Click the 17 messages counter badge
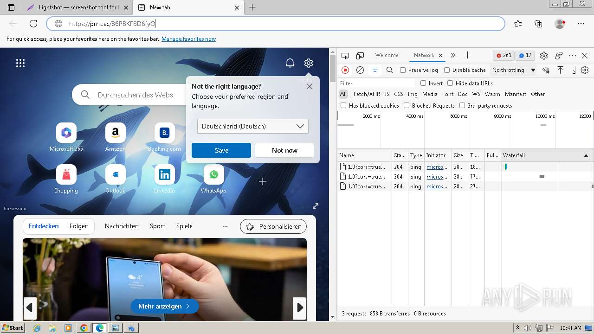The image size is (594, 334). pyautogui.click(x=525, y=55)
